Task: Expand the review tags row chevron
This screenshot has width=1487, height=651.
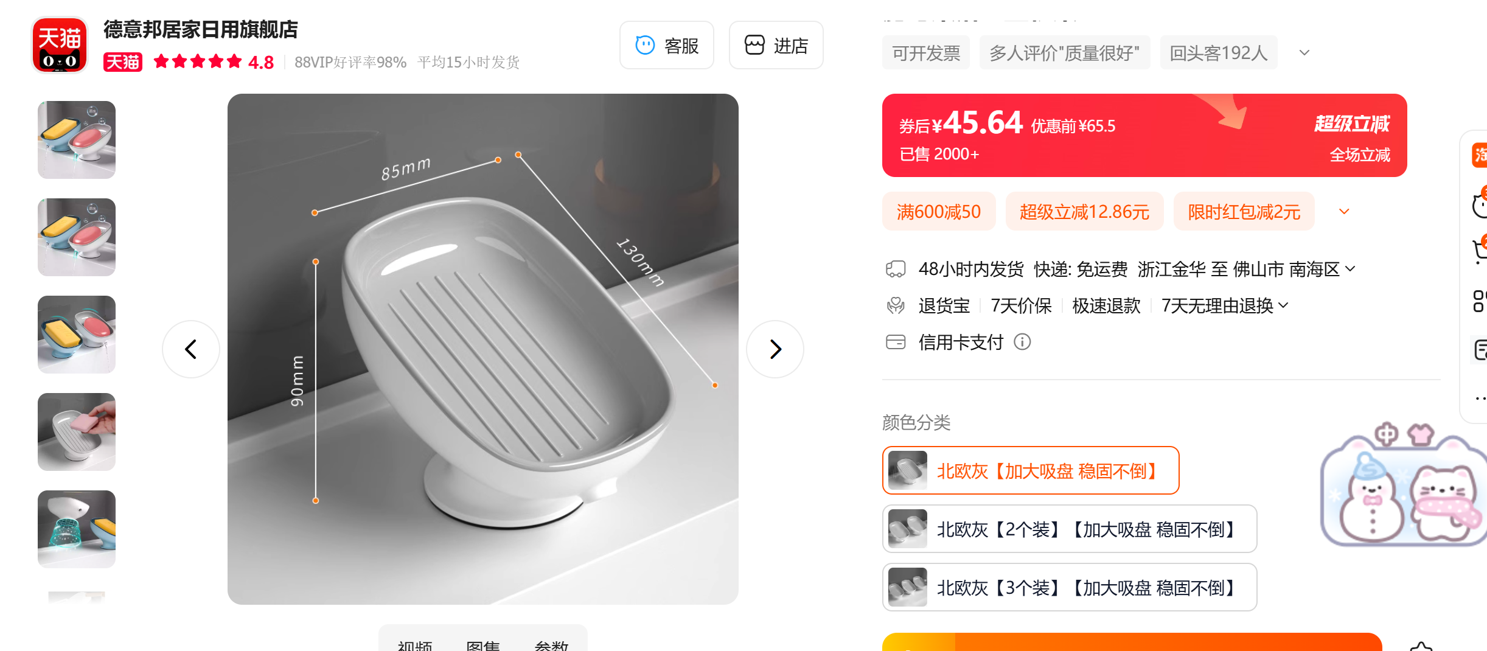Action: 1304,53
